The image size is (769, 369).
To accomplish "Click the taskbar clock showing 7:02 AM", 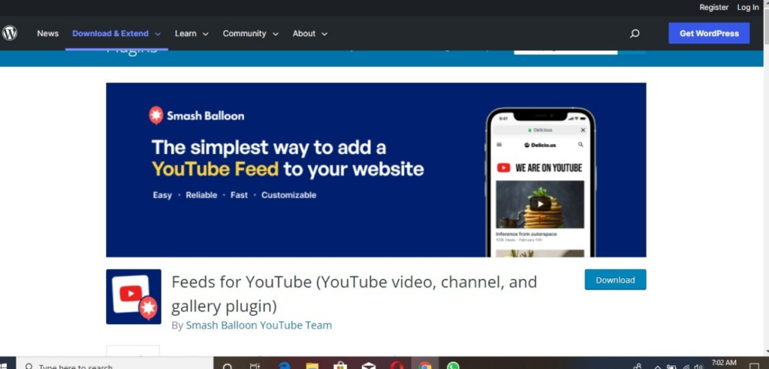I will (x=723, y=364).
